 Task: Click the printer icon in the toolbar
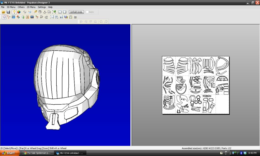click(75, 17)
